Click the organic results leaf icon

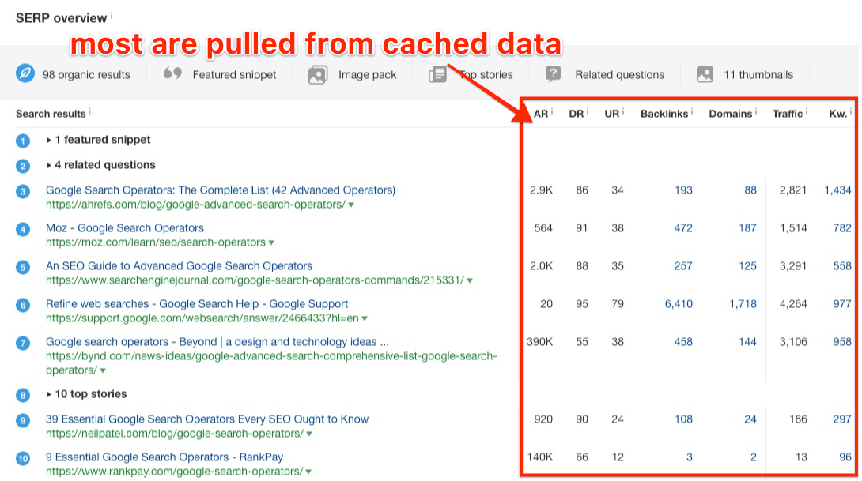click(25, 73)
